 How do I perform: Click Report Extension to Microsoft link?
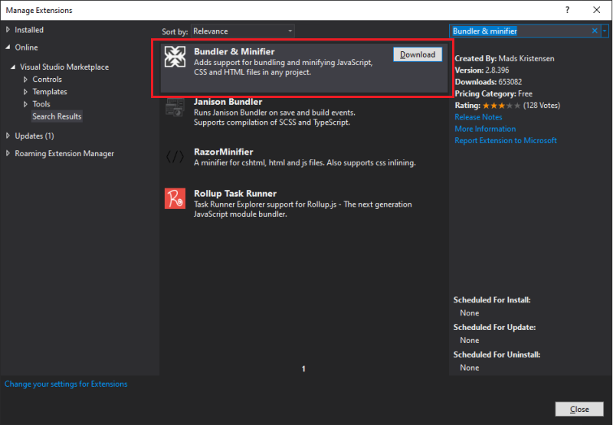point(506,141)
